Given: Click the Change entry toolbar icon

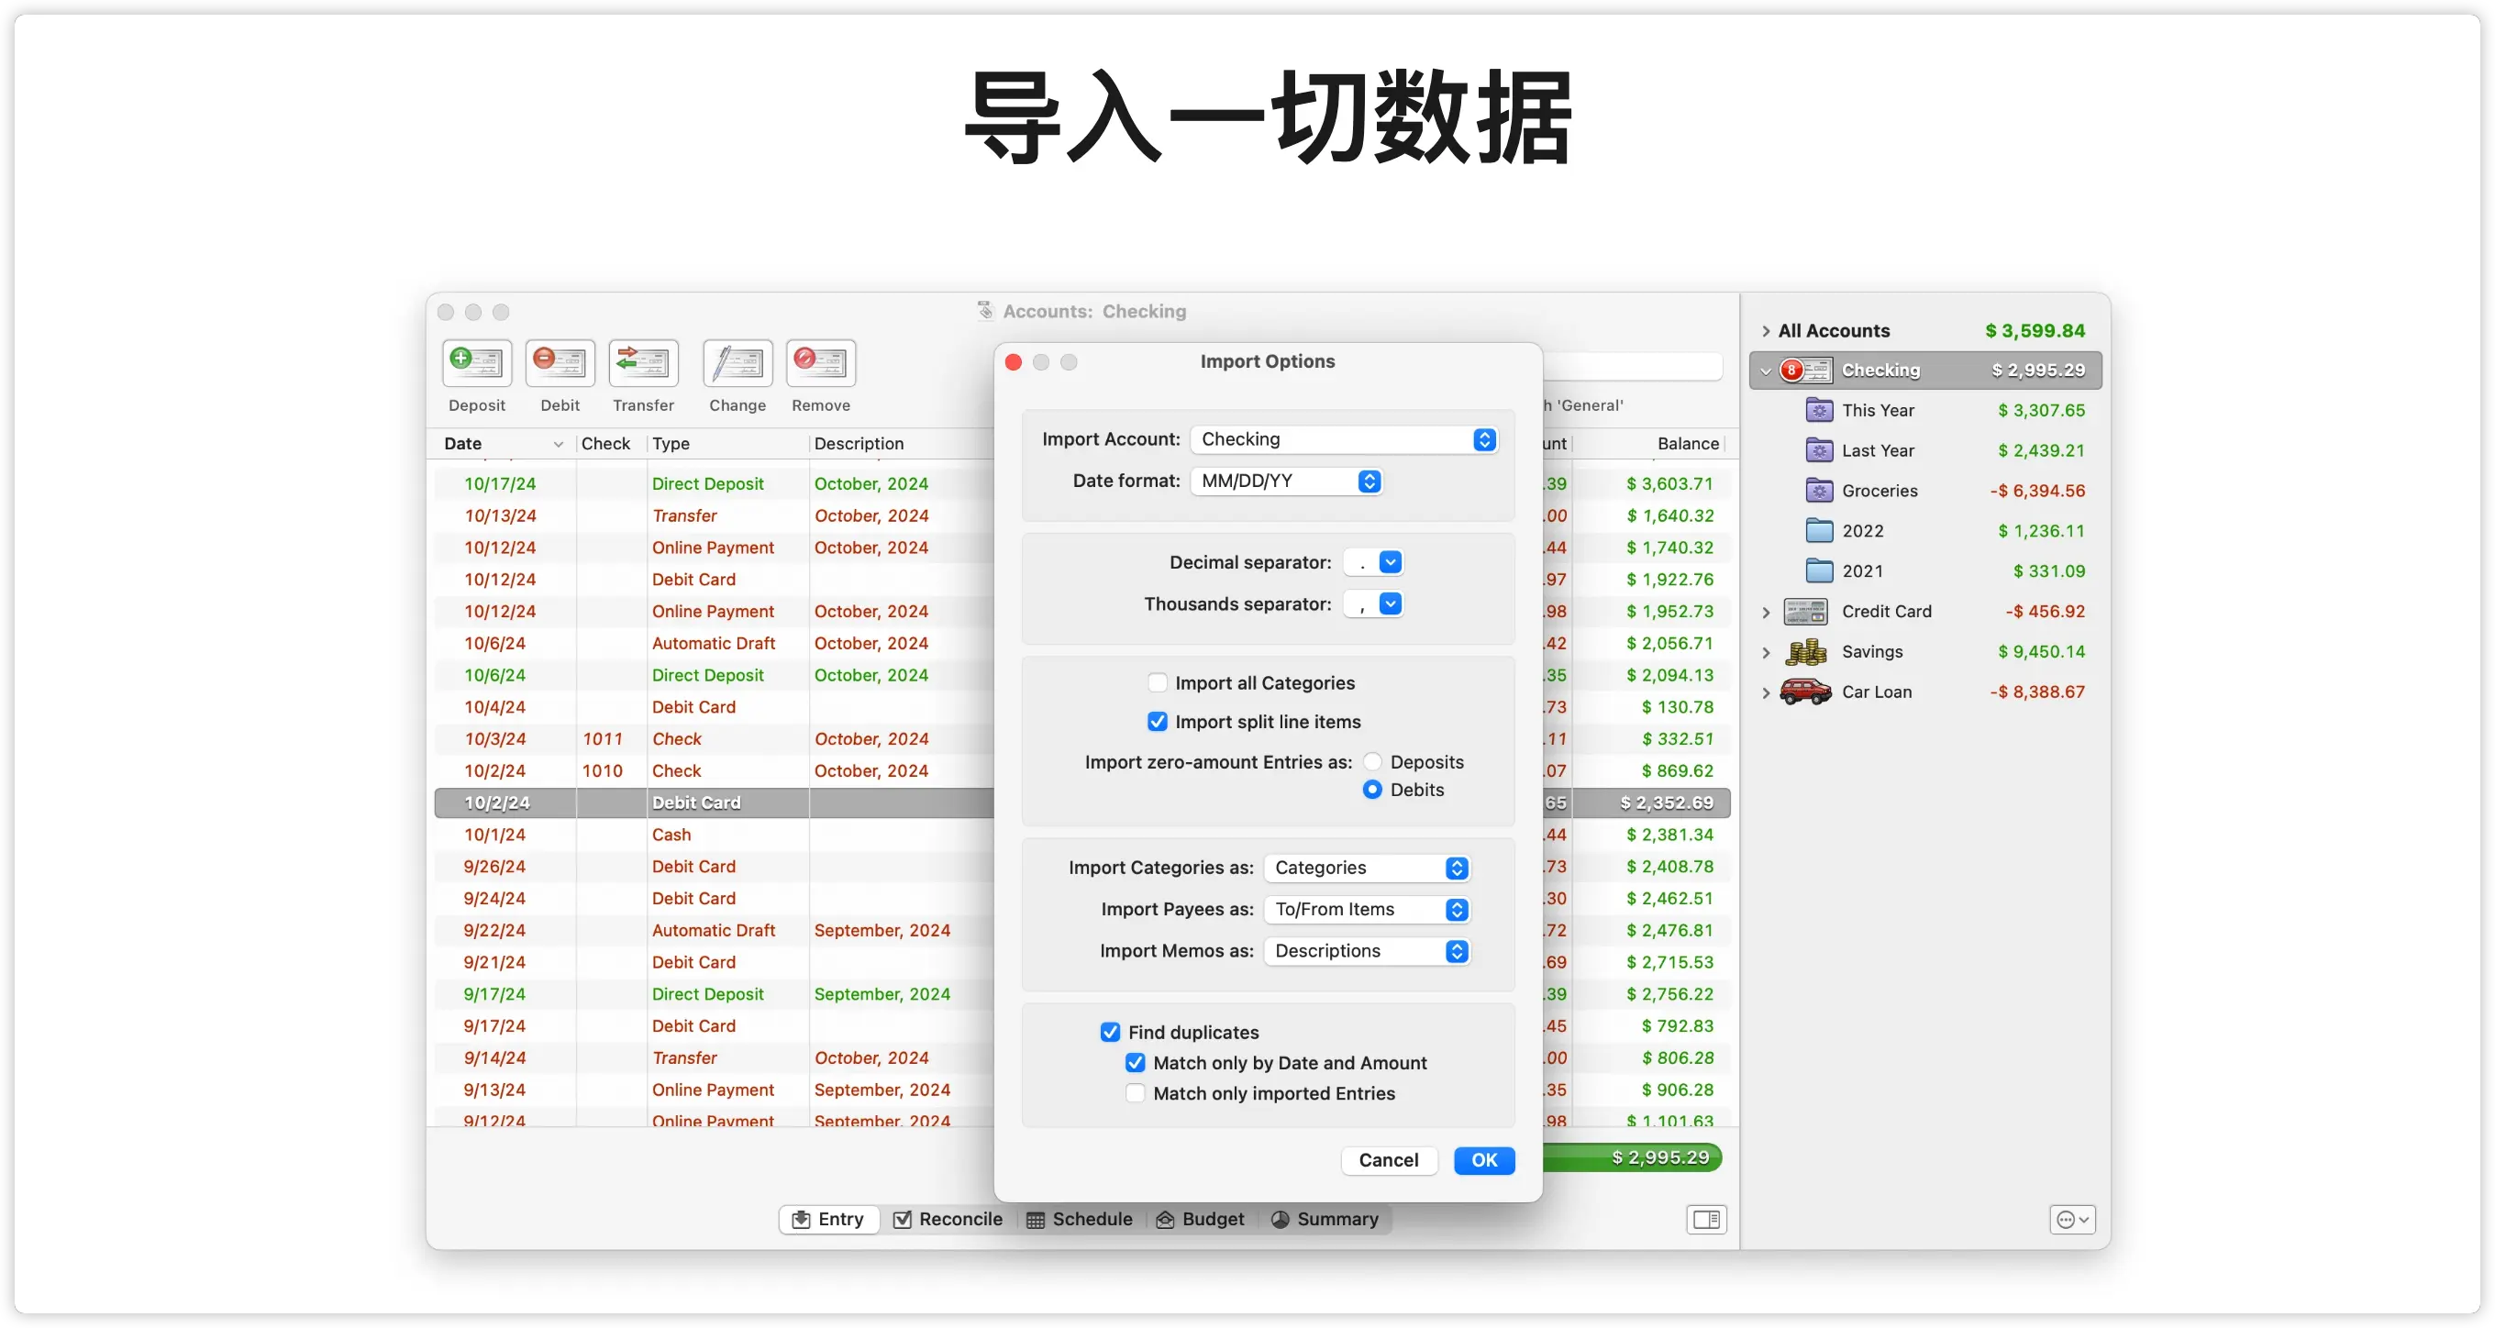Looking at the screenshot, I should coord(737,363).
